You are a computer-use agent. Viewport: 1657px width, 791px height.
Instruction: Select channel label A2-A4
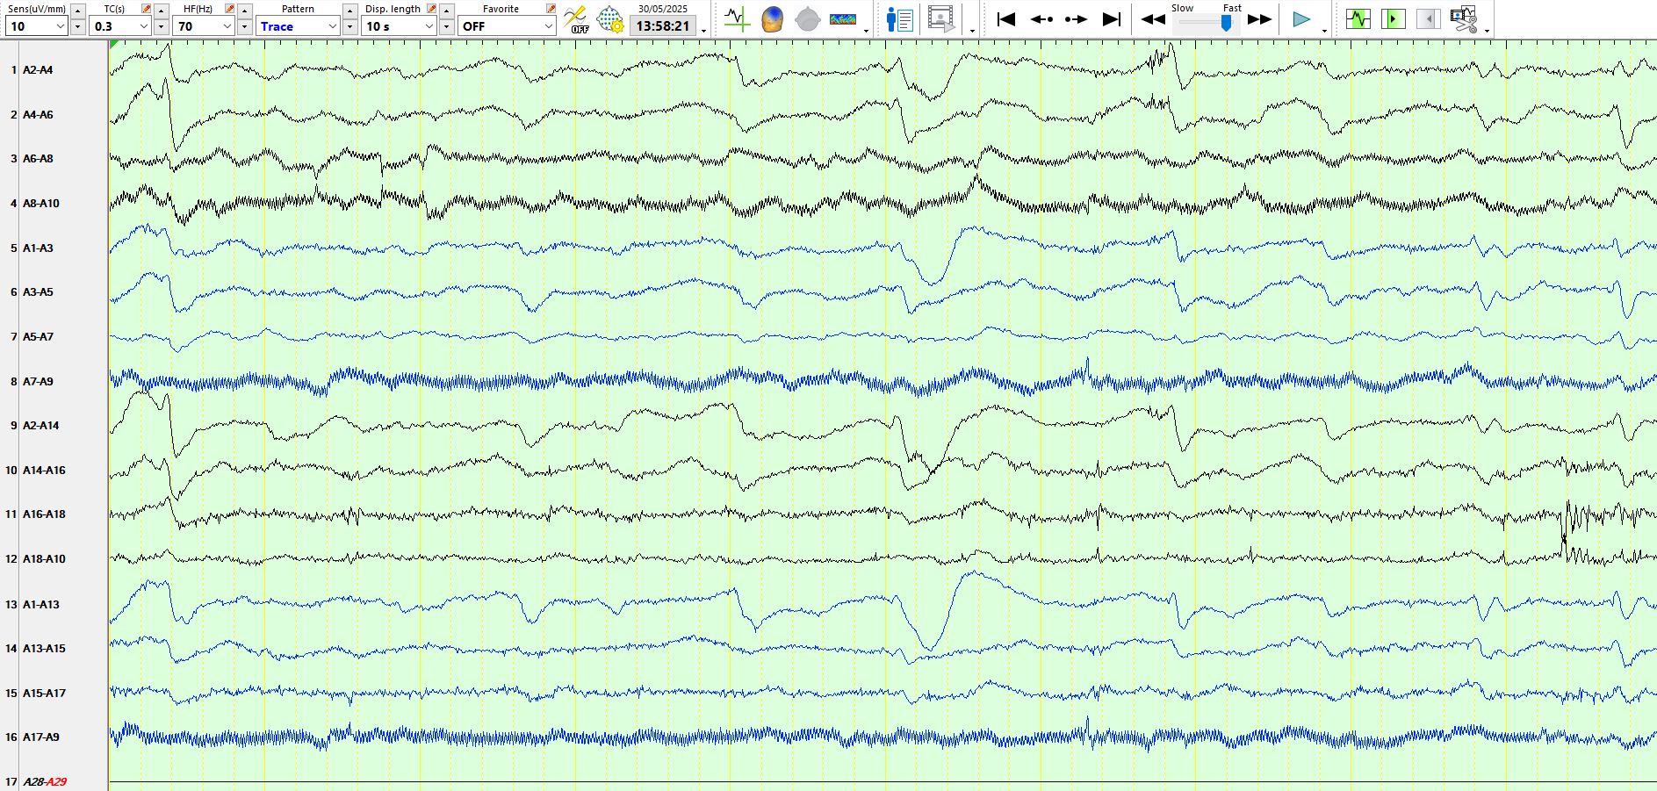pyautogui.click(x=38, y=69)
